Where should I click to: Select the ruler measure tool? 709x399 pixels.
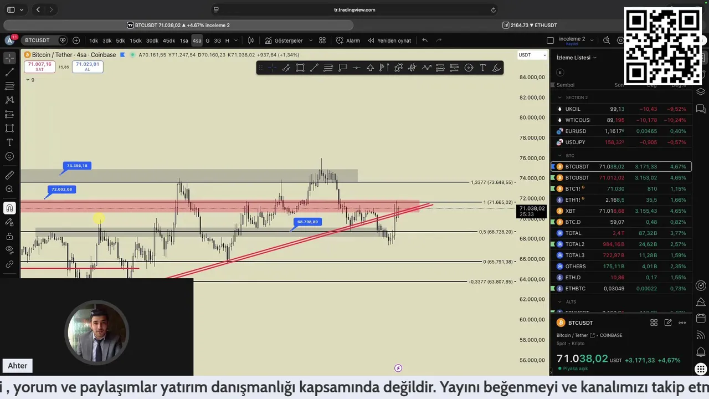click(9, 175)
